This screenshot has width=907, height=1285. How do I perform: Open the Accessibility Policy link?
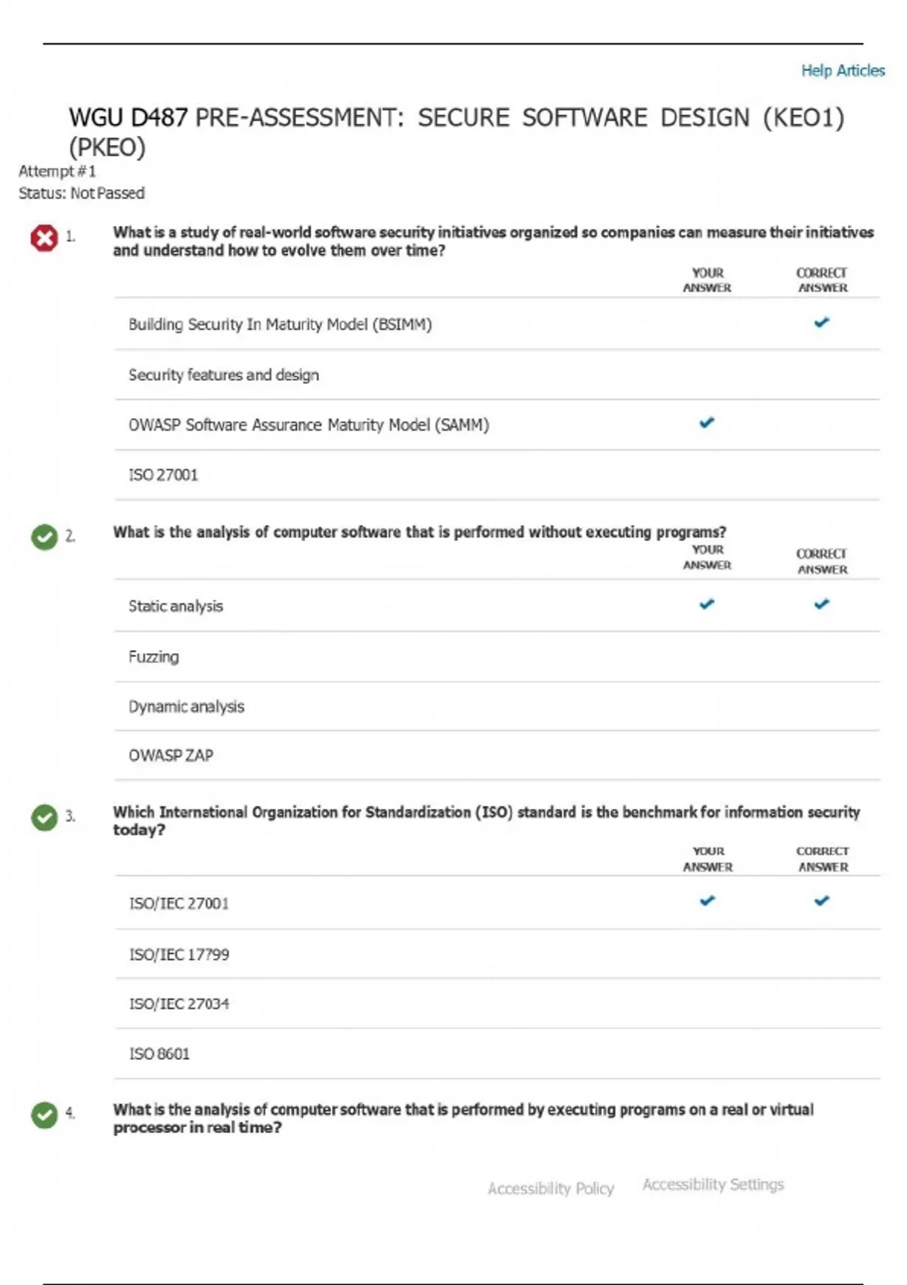tap(551, 1188)
